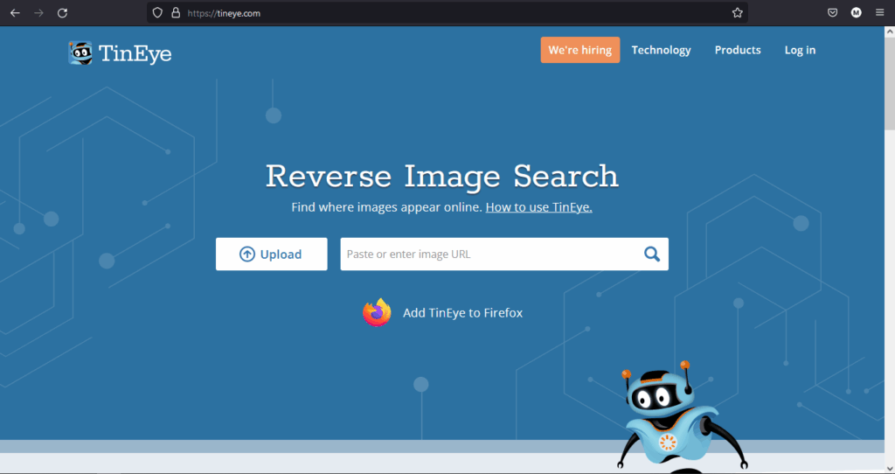Image resolution: width=895 pixels, height=474 pixels.
Task: Bookmark this page with the star icon
Action: click(x=738, y=12)
